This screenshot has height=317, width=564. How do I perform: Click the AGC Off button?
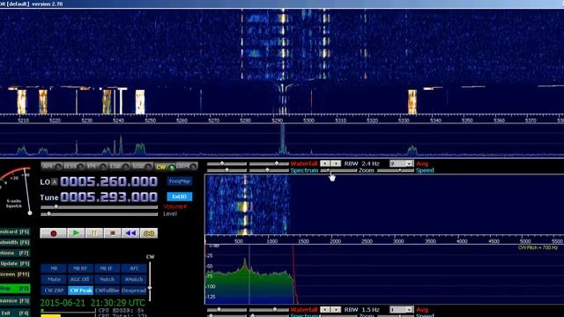pyautogui.click(x=80, y=279)
